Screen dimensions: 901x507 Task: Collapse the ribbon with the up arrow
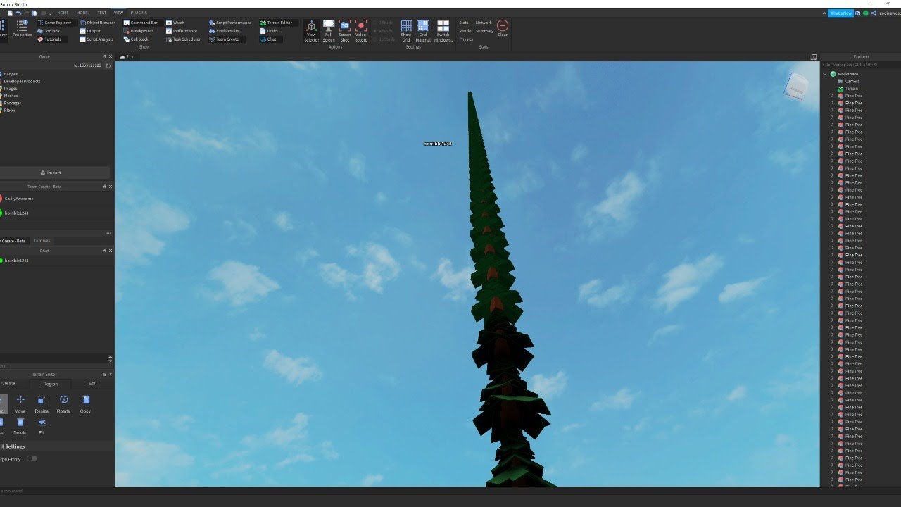(x=824, y=13)
